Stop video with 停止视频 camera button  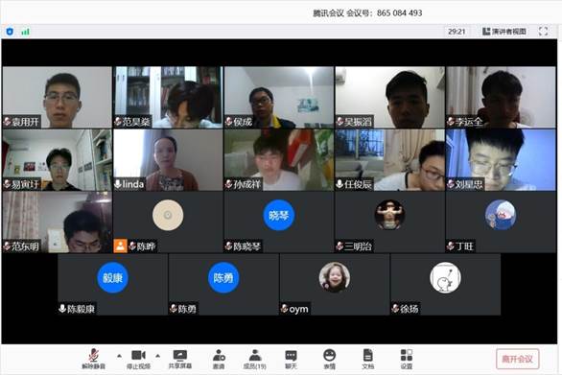[x=138, y=359]
